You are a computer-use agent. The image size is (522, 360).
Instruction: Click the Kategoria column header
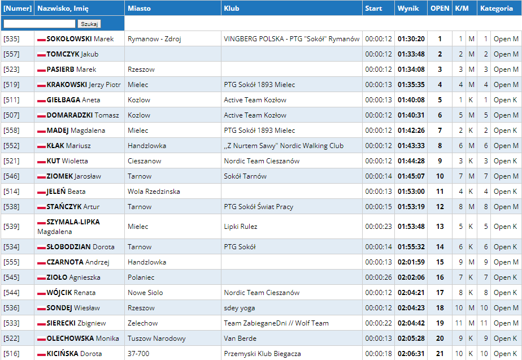point(496,8)
